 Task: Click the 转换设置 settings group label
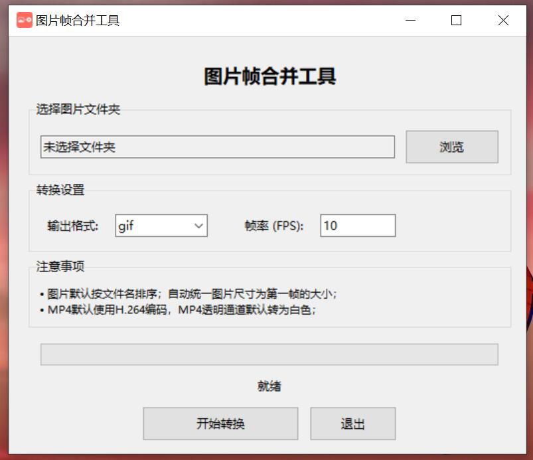point(54,190)
